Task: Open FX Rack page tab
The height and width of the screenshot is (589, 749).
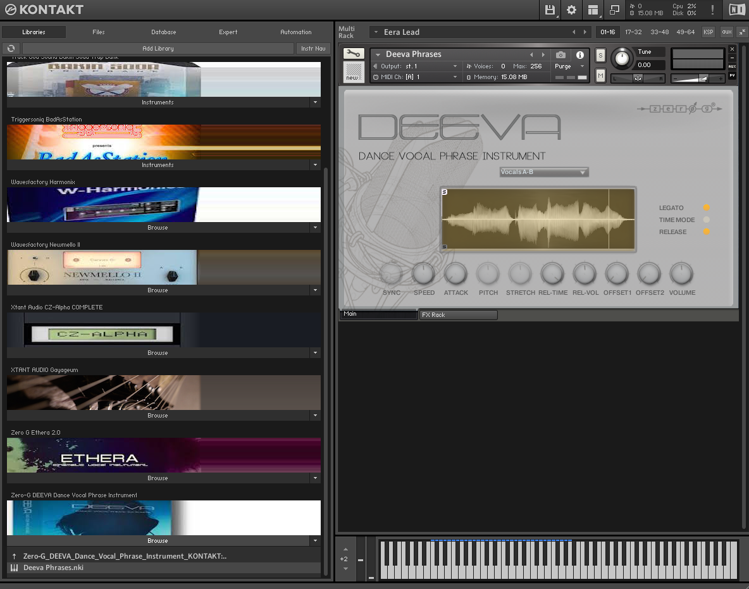Action: pyautogui.click(x=458, y=315)
